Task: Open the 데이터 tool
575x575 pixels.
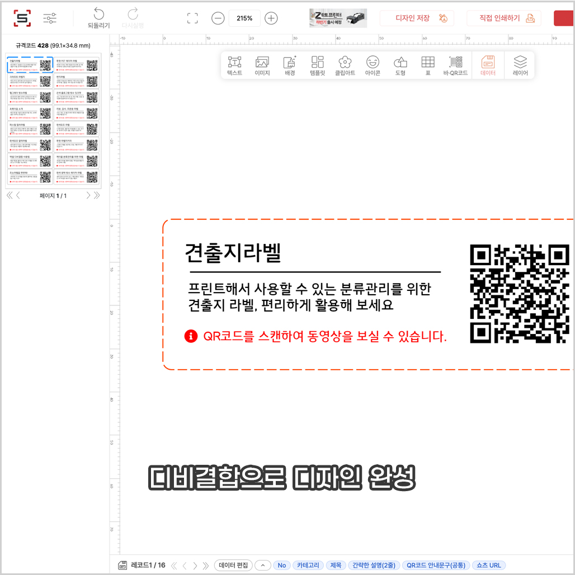Action: pos(488,65)
